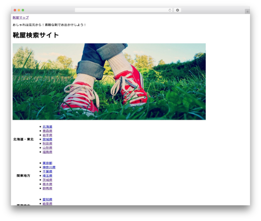Select the 山形県 link
Viewport: 261px width, 221px height.
tap(48, 148)
